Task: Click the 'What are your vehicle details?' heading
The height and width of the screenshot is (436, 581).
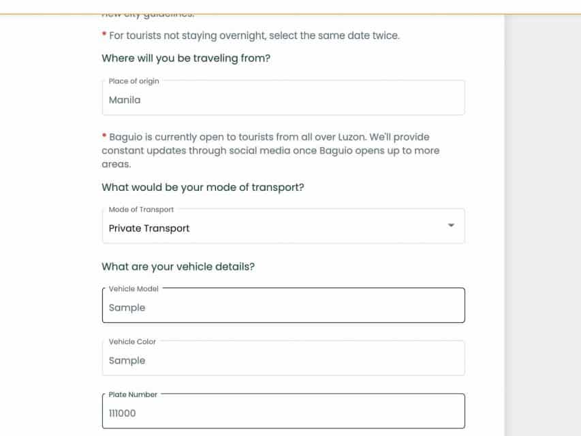Action: coord(178,266)
